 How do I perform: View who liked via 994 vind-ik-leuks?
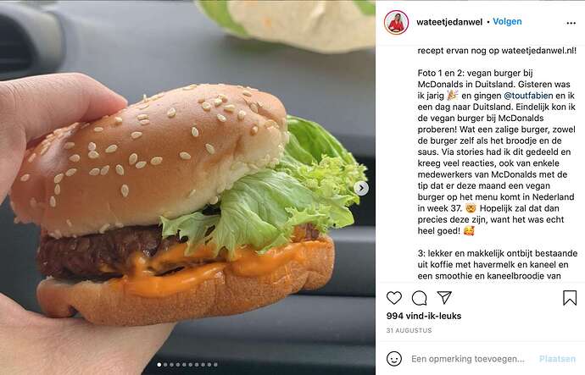click(424, 316)
